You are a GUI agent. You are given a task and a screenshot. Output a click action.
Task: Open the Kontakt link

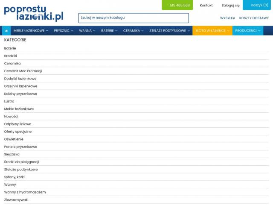pos(206,5)
